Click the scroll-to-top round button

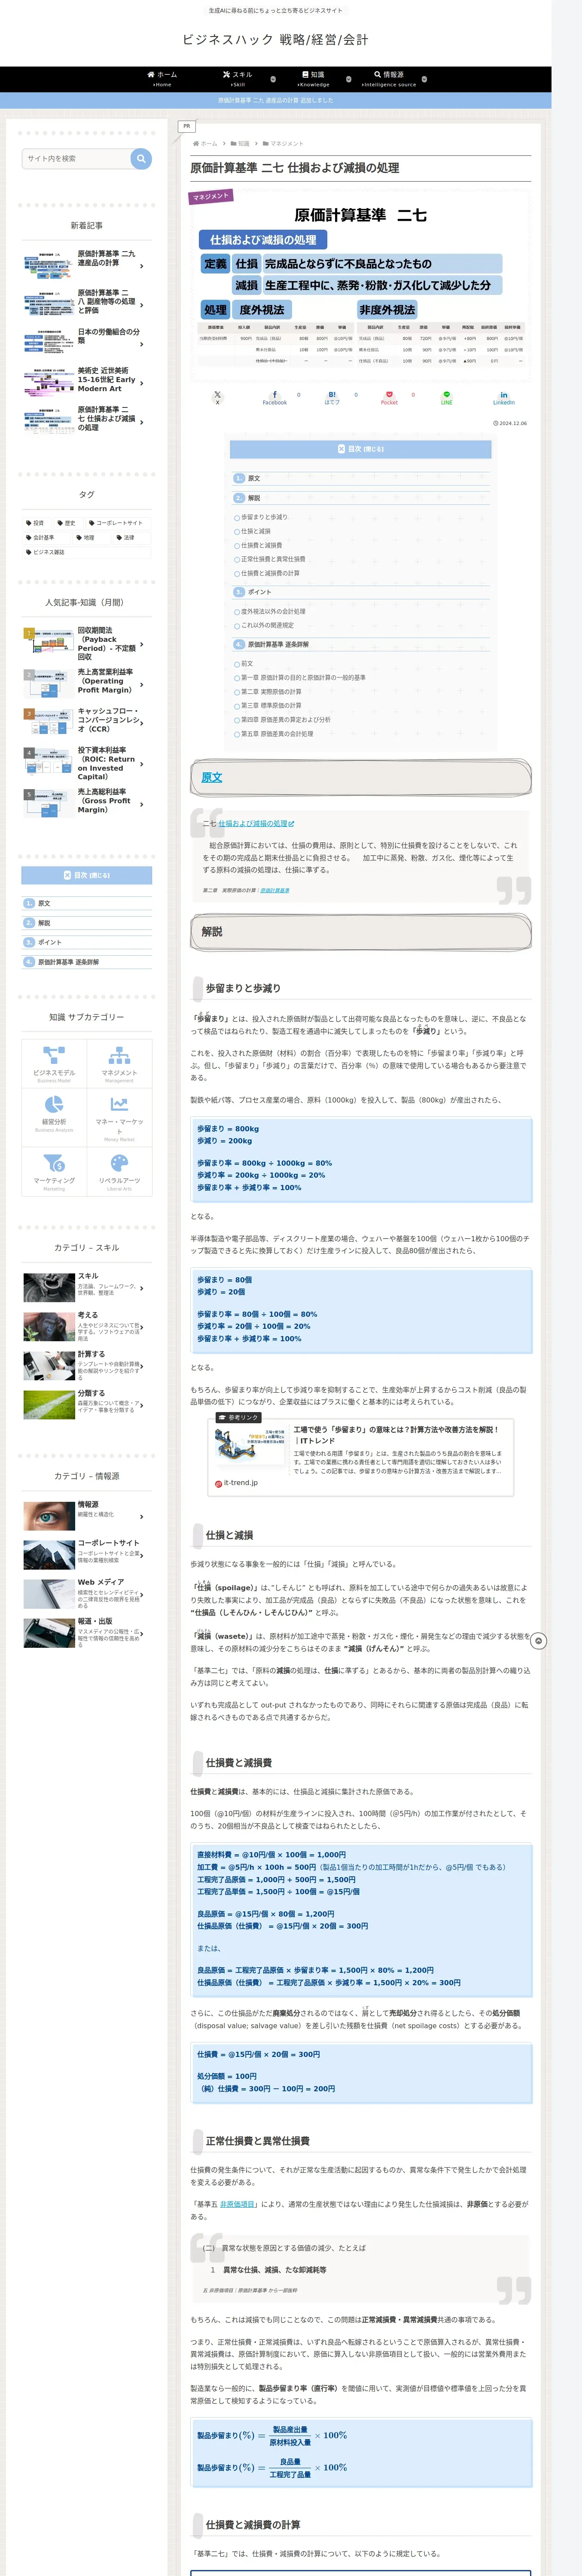click(538, 1641)
